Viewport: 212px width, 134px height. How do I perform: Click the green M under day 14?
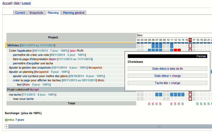pyautogui.click(x=183, y=104)
